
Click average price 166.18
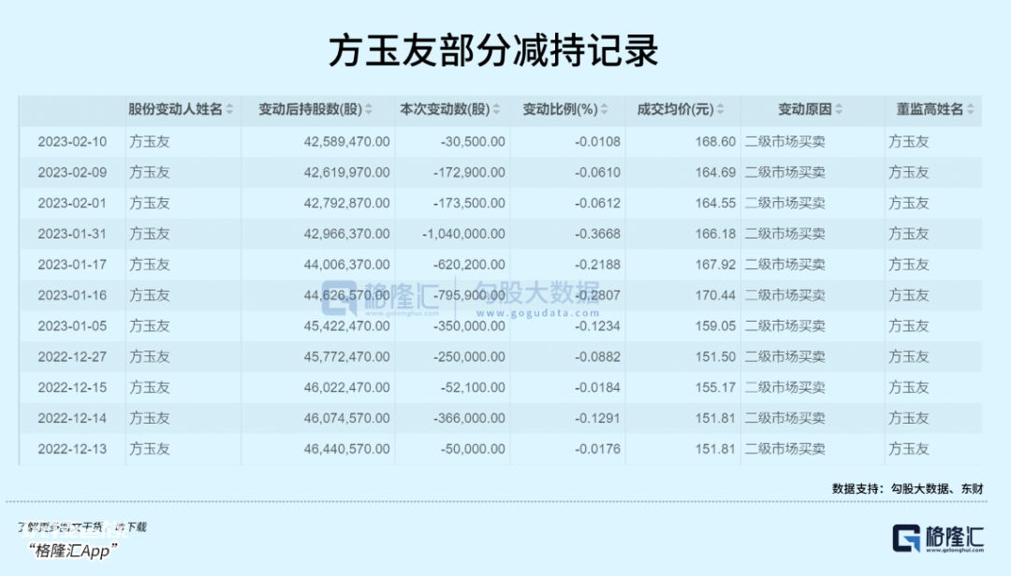715,234
